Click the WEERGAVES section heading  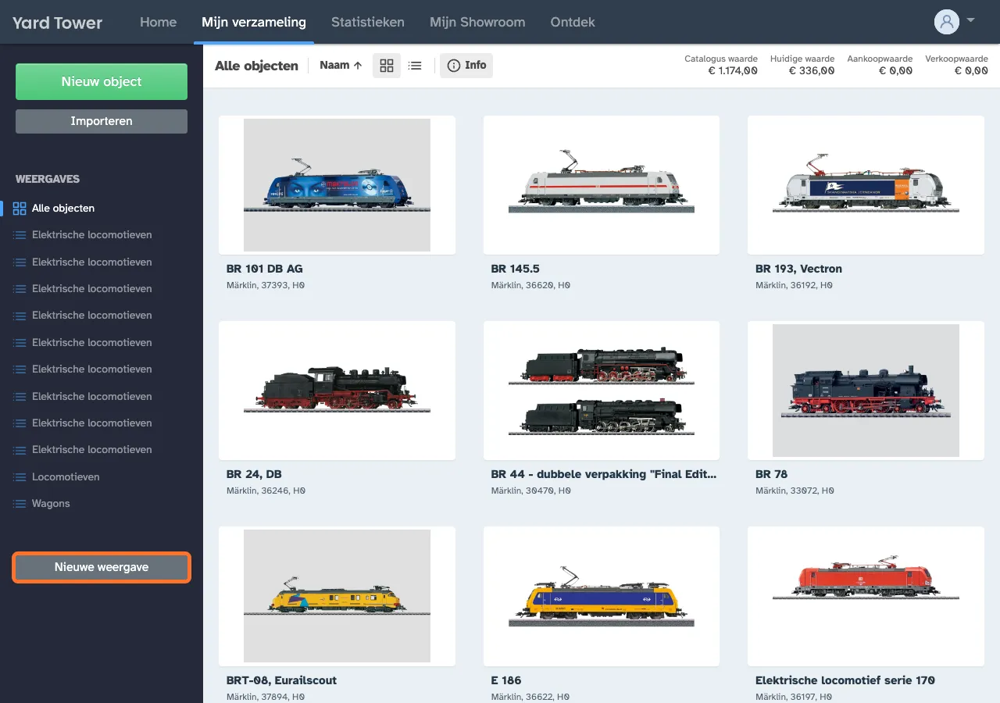(48, 179)
